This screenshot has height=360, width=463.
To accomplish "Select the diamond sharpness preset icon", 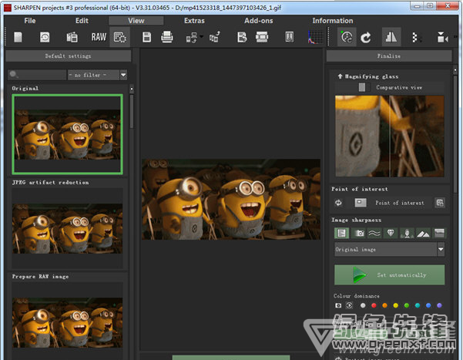I will pyautogui.click(x=391, y=234).
